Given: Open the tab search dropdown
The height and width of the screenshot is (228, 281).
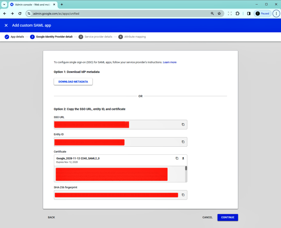Looking at the screenshot, I should click(x=4, y=5).
